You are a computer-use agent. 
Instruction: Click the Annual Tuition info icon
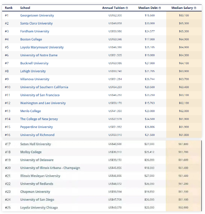pos(127,8)
